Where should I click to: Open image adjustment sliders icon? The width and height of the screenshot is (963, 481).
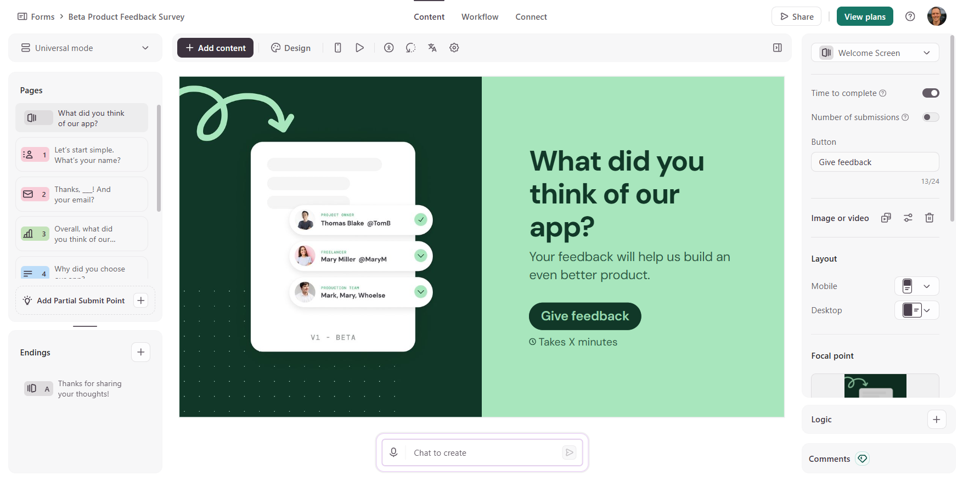coord(908,218)
